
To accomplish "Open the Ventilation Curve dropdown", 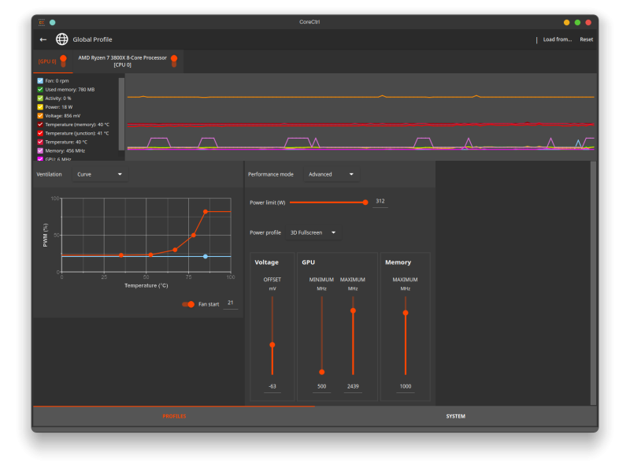I will tap(100, 174).
